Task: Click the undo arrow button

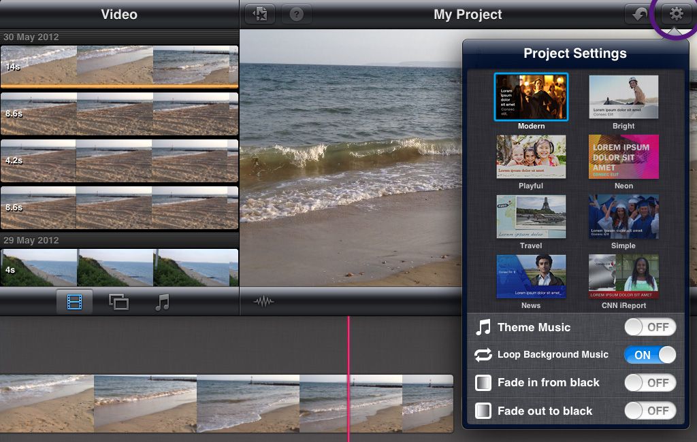Action: click(640, 14)
